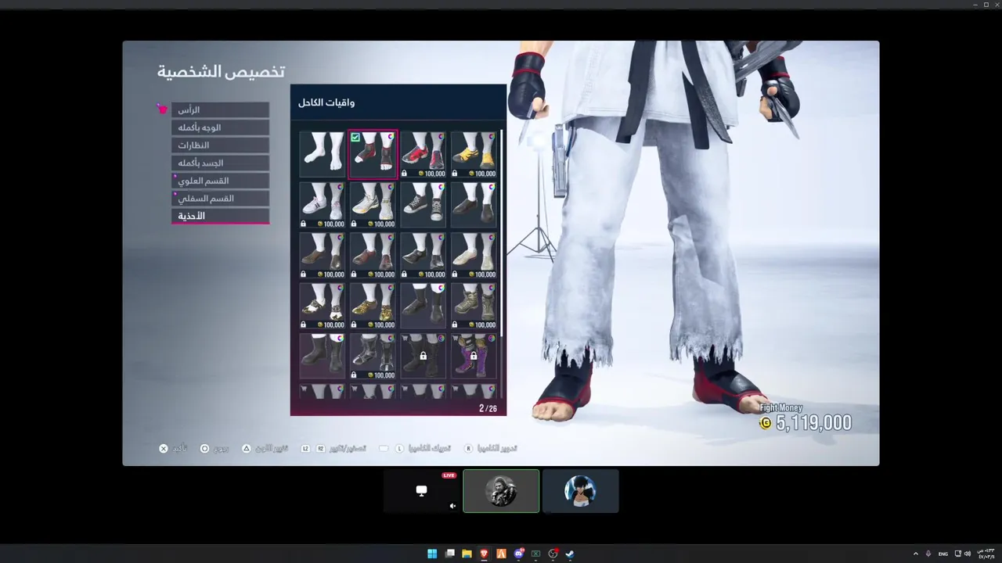
Task: Pick the white striped sneakers thumbnail
Action: 322,206
